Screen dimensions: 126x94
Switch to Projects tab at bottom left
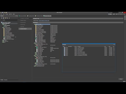(2, 80)
